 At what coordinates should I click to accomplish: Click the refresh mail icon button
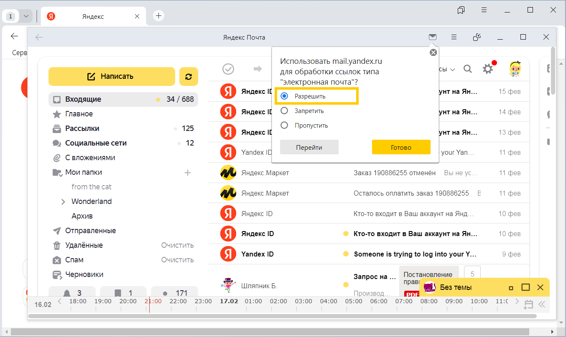[x=189, y=76]
